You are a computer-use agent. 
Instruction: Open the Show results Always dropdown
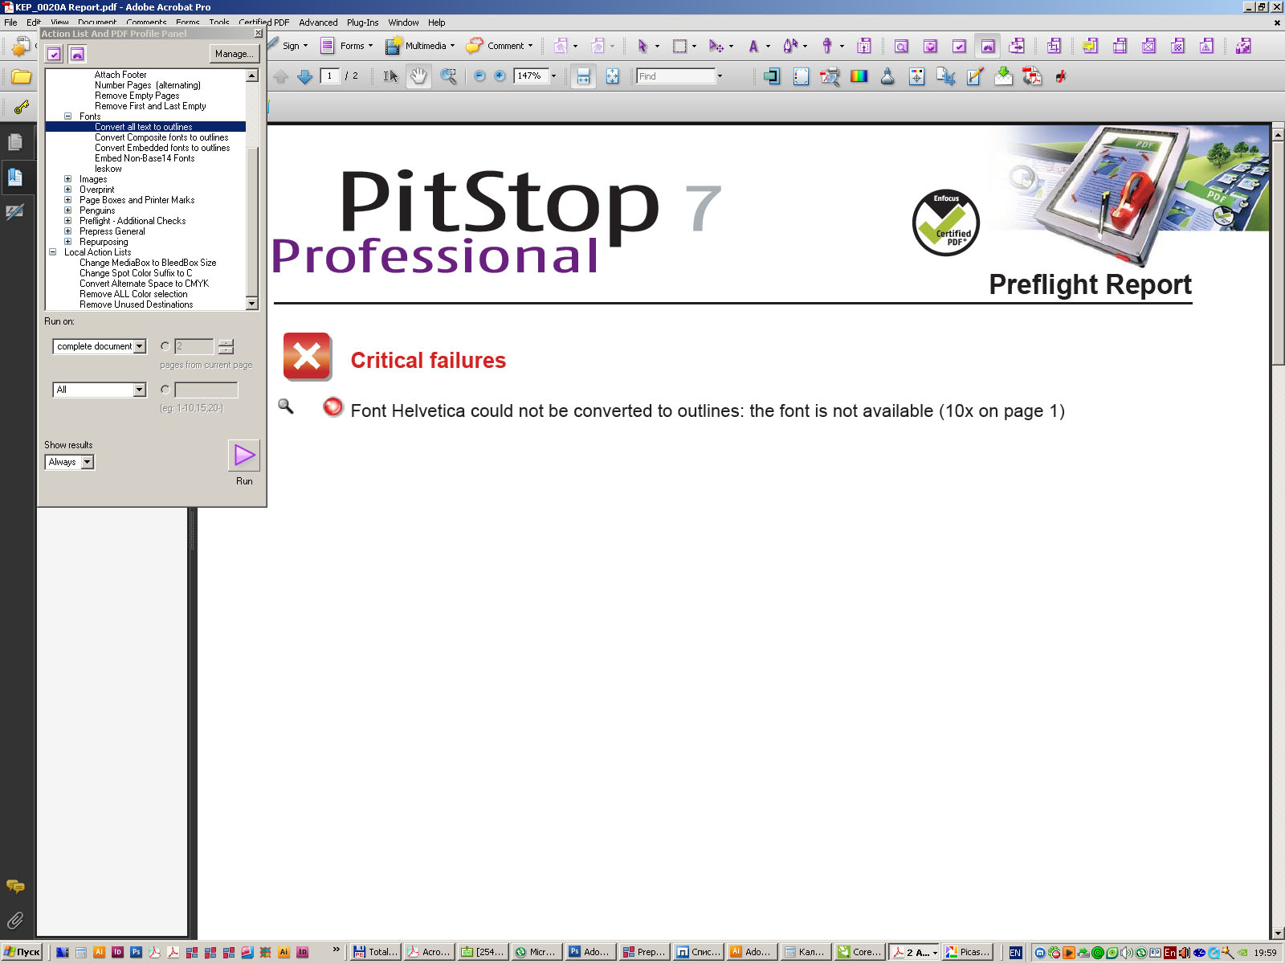coord(70,462)
